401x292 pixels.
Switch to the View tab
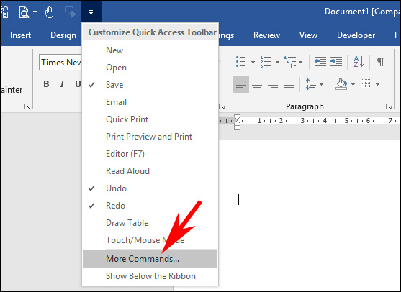coord(308,35)
